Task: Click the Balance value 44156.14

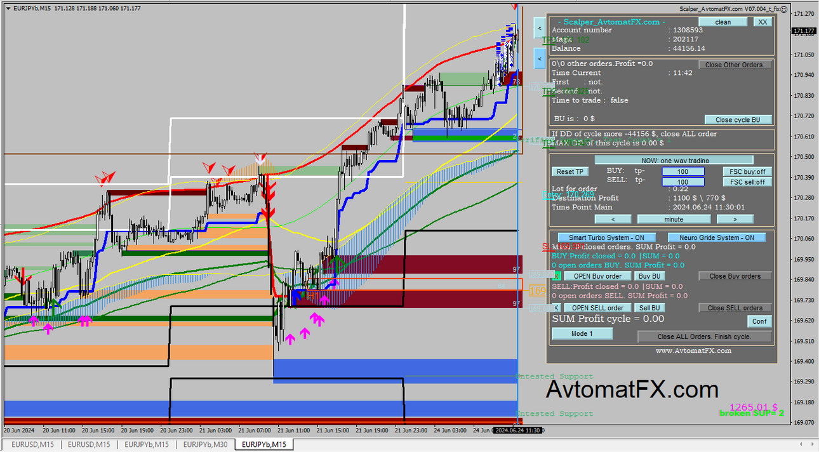Action: pos(688,48)
